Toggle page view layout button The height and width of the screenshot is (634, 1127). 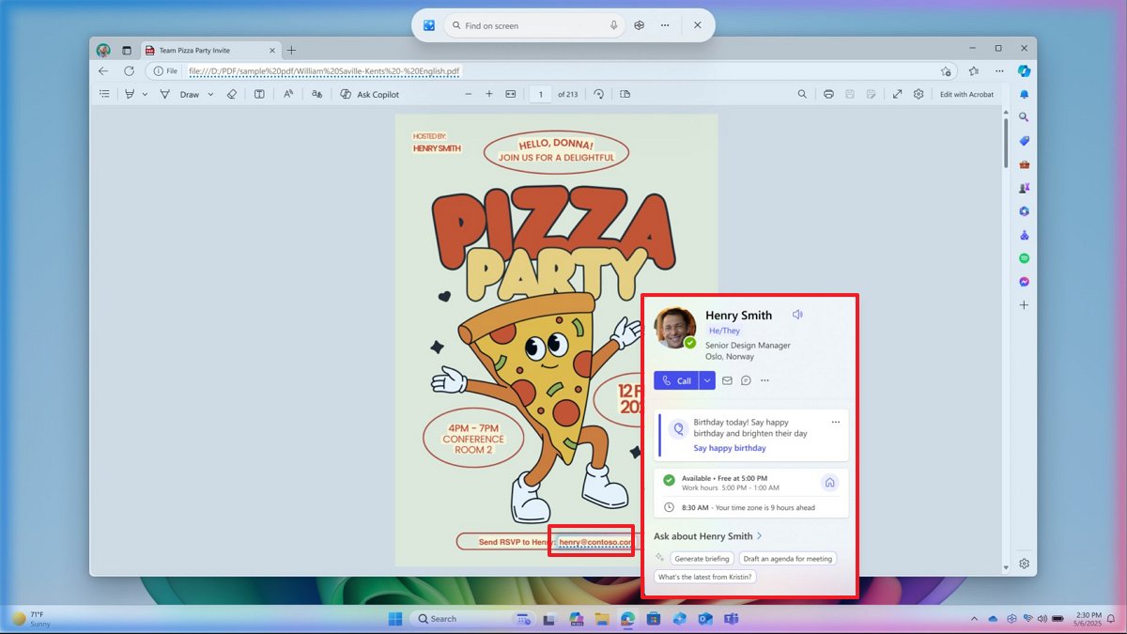click(x=625, y=94)
